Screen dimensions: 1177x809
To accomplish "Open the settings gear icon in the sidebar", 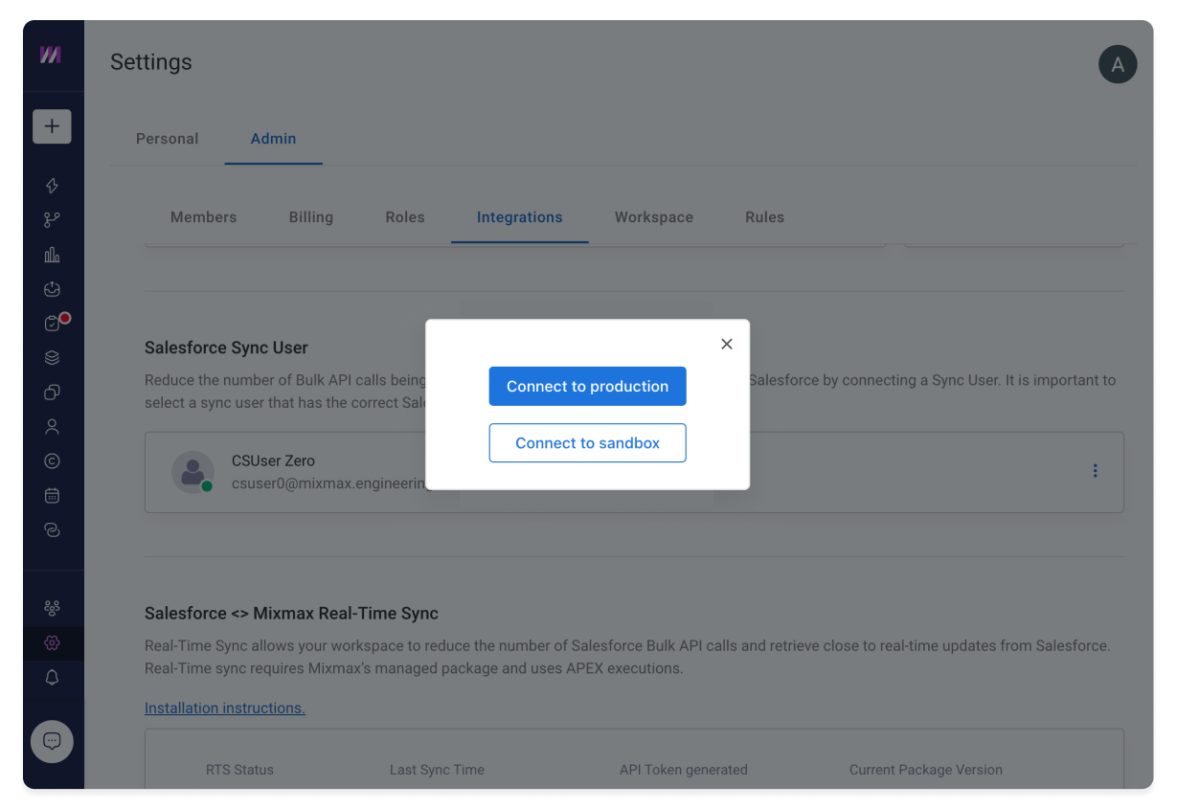I will click(52, 642).
